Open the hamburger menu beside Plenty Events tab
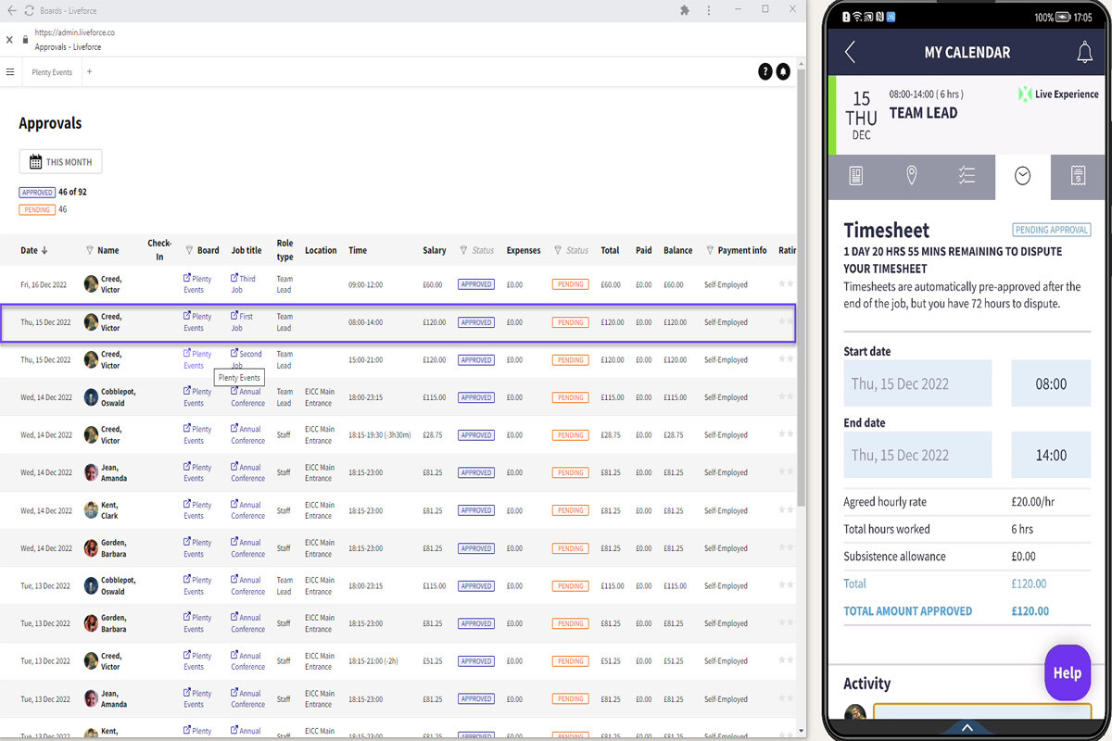Image resolution: width=1112 pixels, height=741 pixels. click(x=10, y=72)
